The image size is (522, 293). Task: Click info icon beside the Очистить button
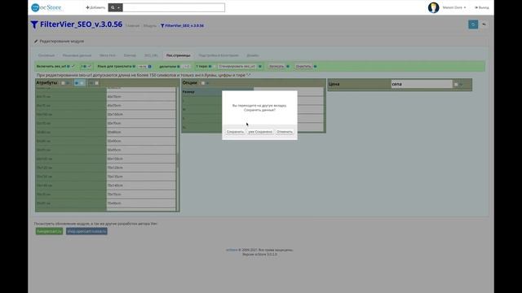tap(316, 67)
